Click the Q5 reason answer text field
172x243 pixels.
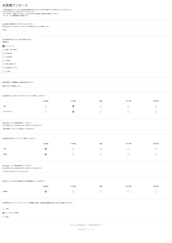[86, 129]
